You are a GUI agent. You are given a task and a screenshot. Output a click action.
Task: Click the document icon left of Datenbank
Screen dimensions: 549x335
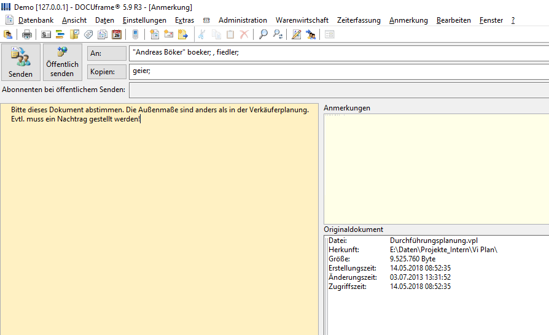coord(9,20)
